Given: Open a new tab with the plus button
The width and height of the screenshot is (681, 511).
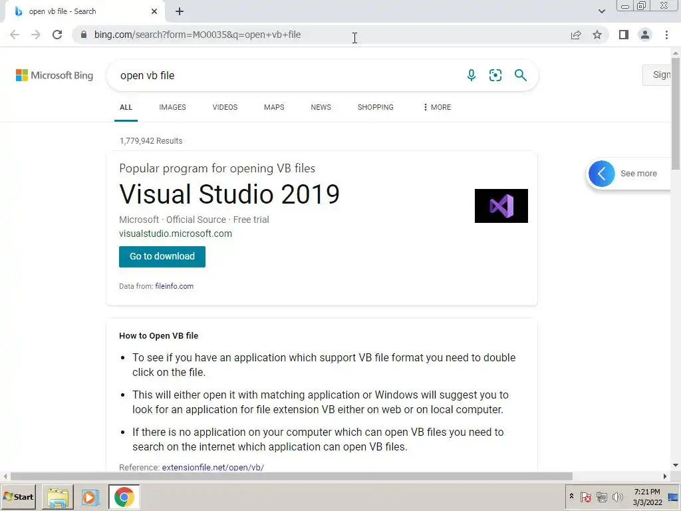Looking at the screenshot, I should coord(180,11).
